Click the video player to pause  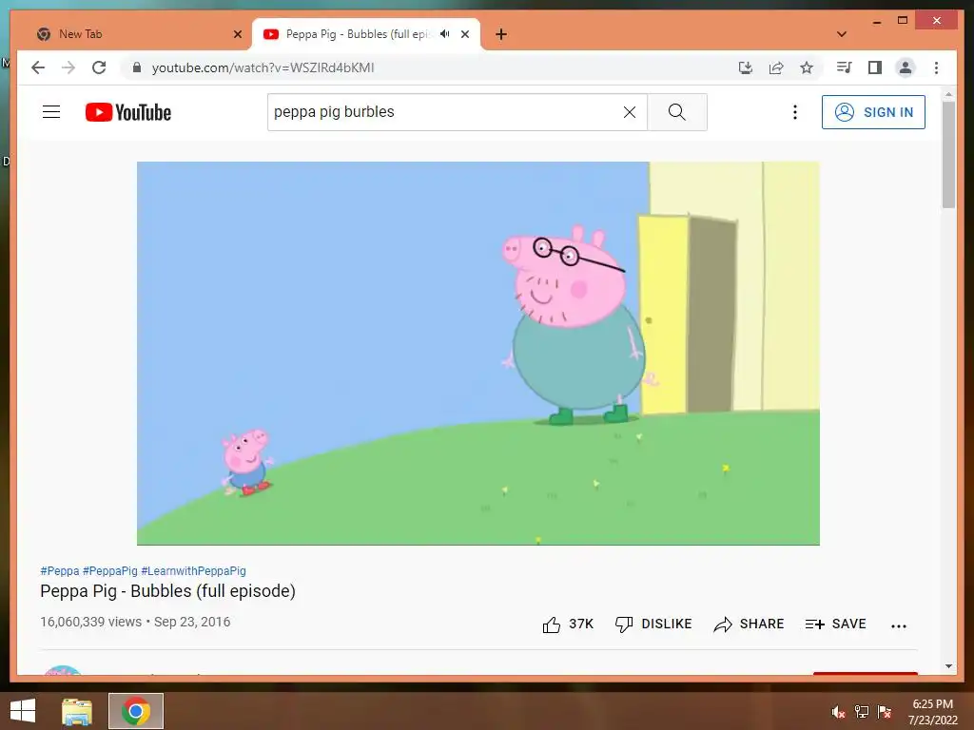[477, 354]
